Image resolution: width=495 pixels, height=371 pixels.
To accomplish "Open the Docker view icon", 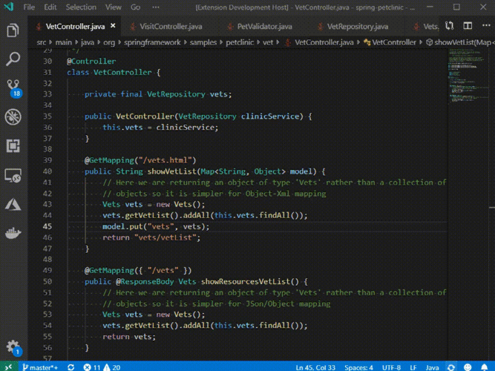I will 13,233.
